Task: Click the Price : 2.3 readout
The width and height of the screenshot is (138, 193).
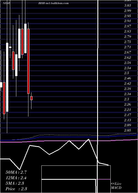Action: pyautogui.click(x=16, y=189)
